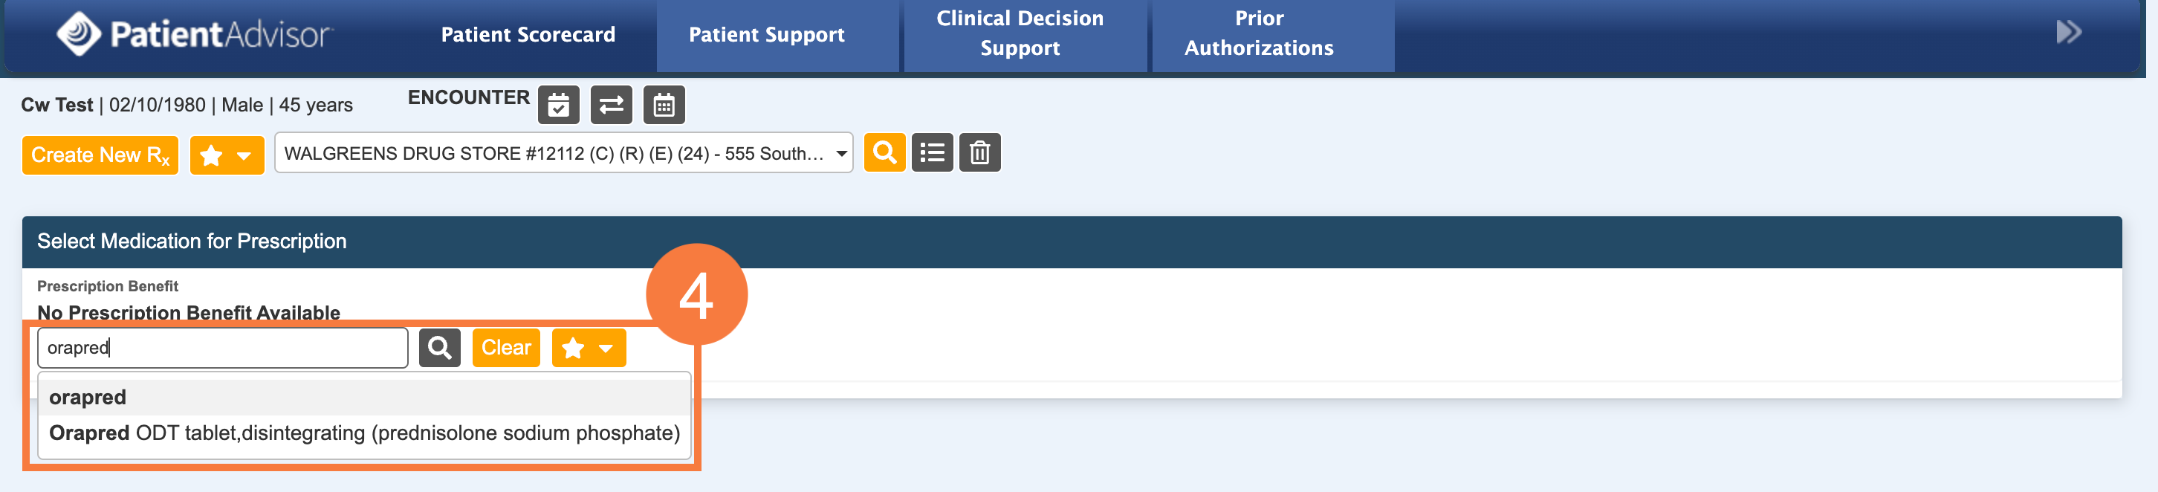Expand the double-chevron arrows in header
The height and width of the screenshot is (492, 2158).
coord(2067,33)
